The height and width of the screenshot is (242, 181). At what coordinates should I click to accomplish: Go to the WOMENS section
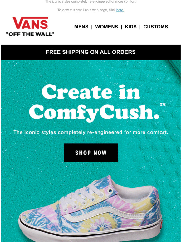pos(106,27)
